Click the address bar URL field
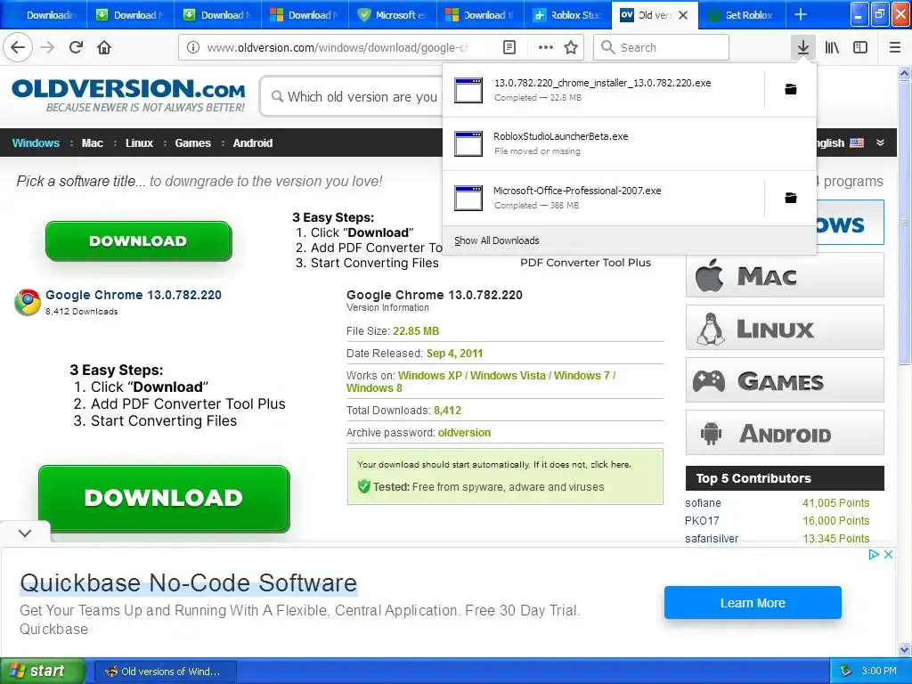 click(x=338, y=47)
